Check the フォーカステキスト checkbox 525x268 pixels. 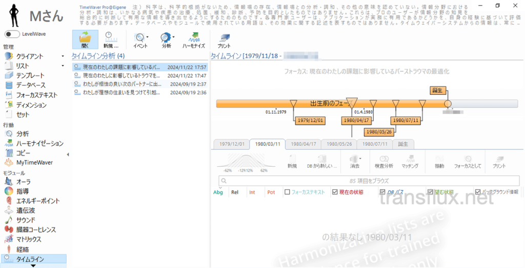pyautogui.click(x=287, y=192)
